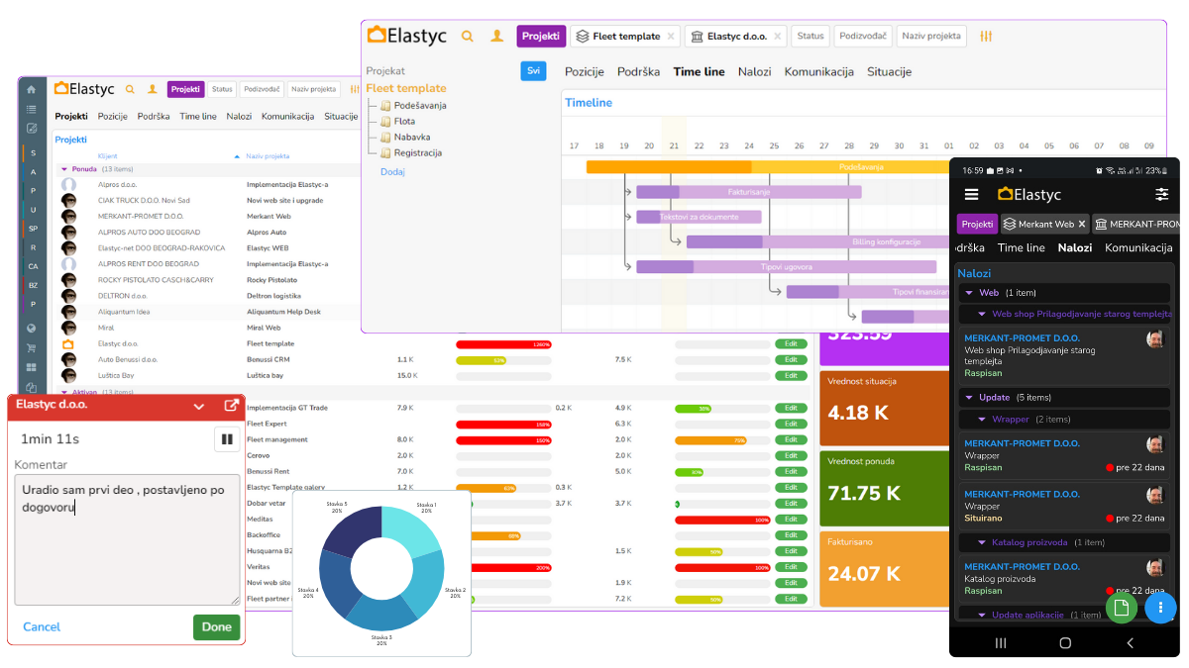Click the search magnifier in the timeline window

click(468, 36)
